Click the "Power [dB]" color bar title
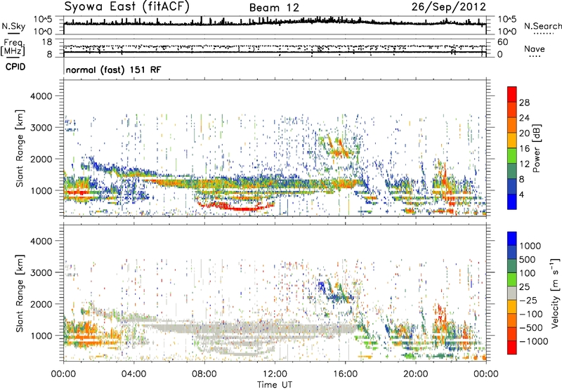 click(536, 148)
